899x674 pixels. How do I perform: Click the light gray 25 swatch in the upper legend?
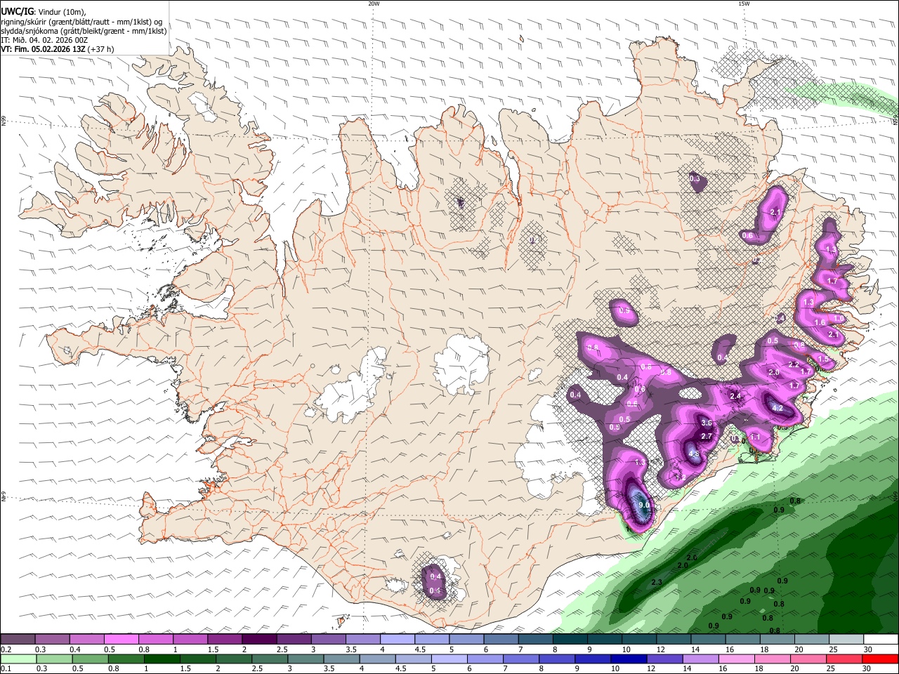pyautogui.click(x=846, y=640)
